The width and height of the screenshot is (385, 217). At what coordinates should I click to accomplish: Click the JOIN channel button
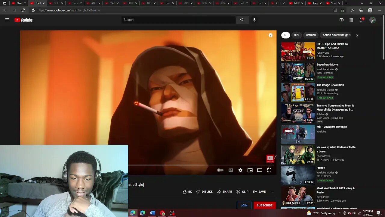point(244,205)
